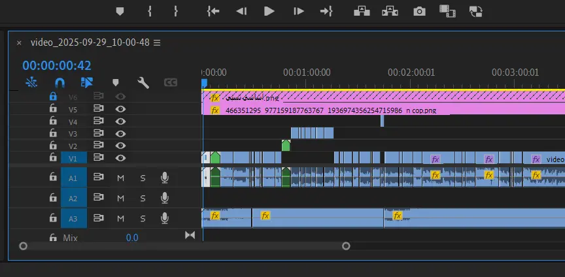This screenshot has height=277, width=565.
Task: Lock the A3 audio track
Action: pyautogui.click(x=53, y=218)
